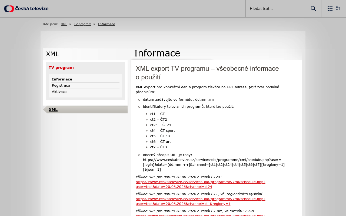Select Informace in sidebar menu

[x=62, y=79]
